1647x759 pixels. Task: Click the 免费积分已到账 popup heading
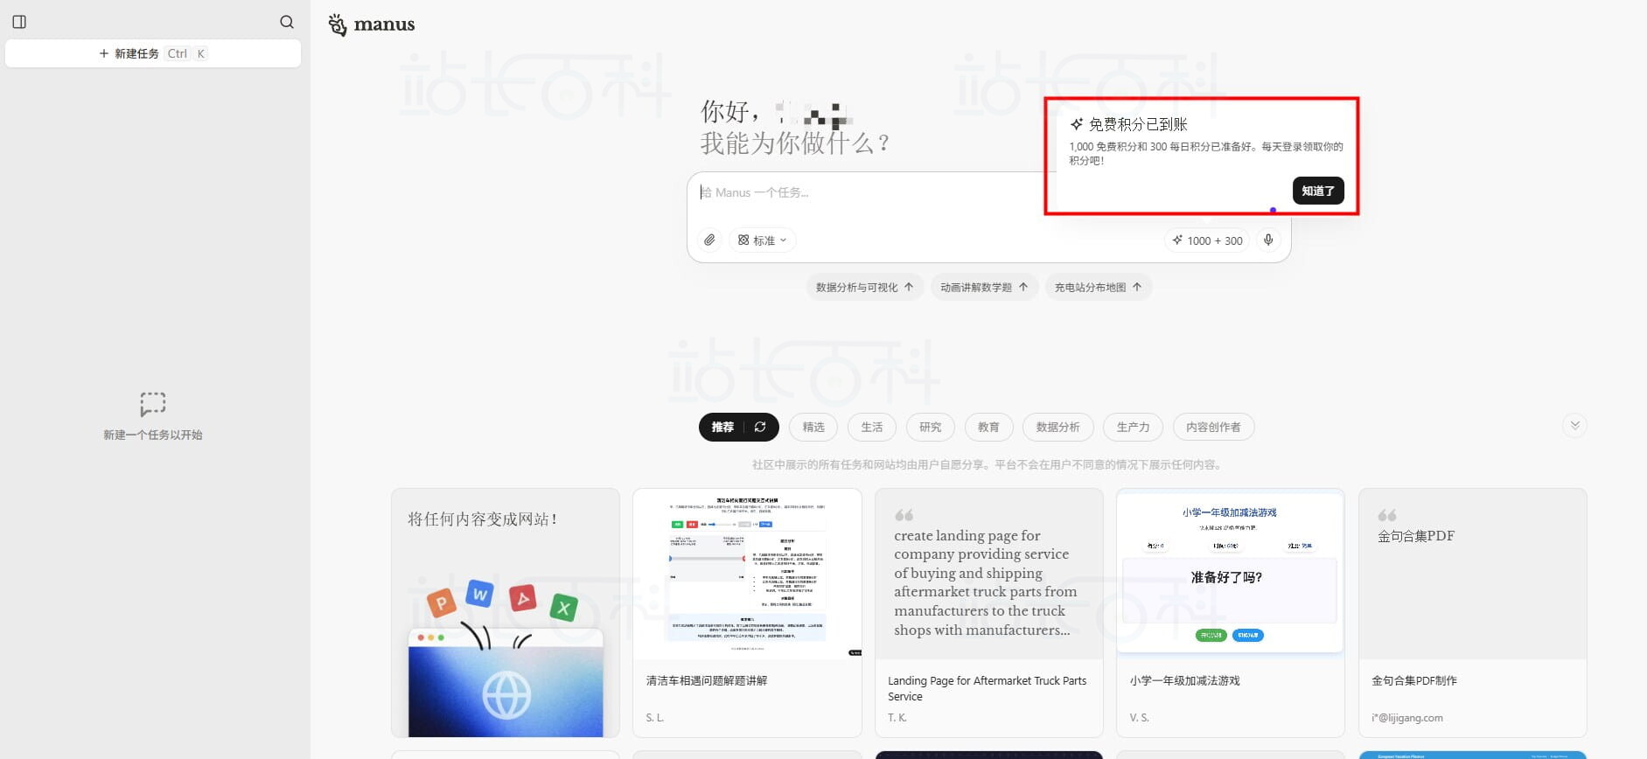coord(1138,124)
